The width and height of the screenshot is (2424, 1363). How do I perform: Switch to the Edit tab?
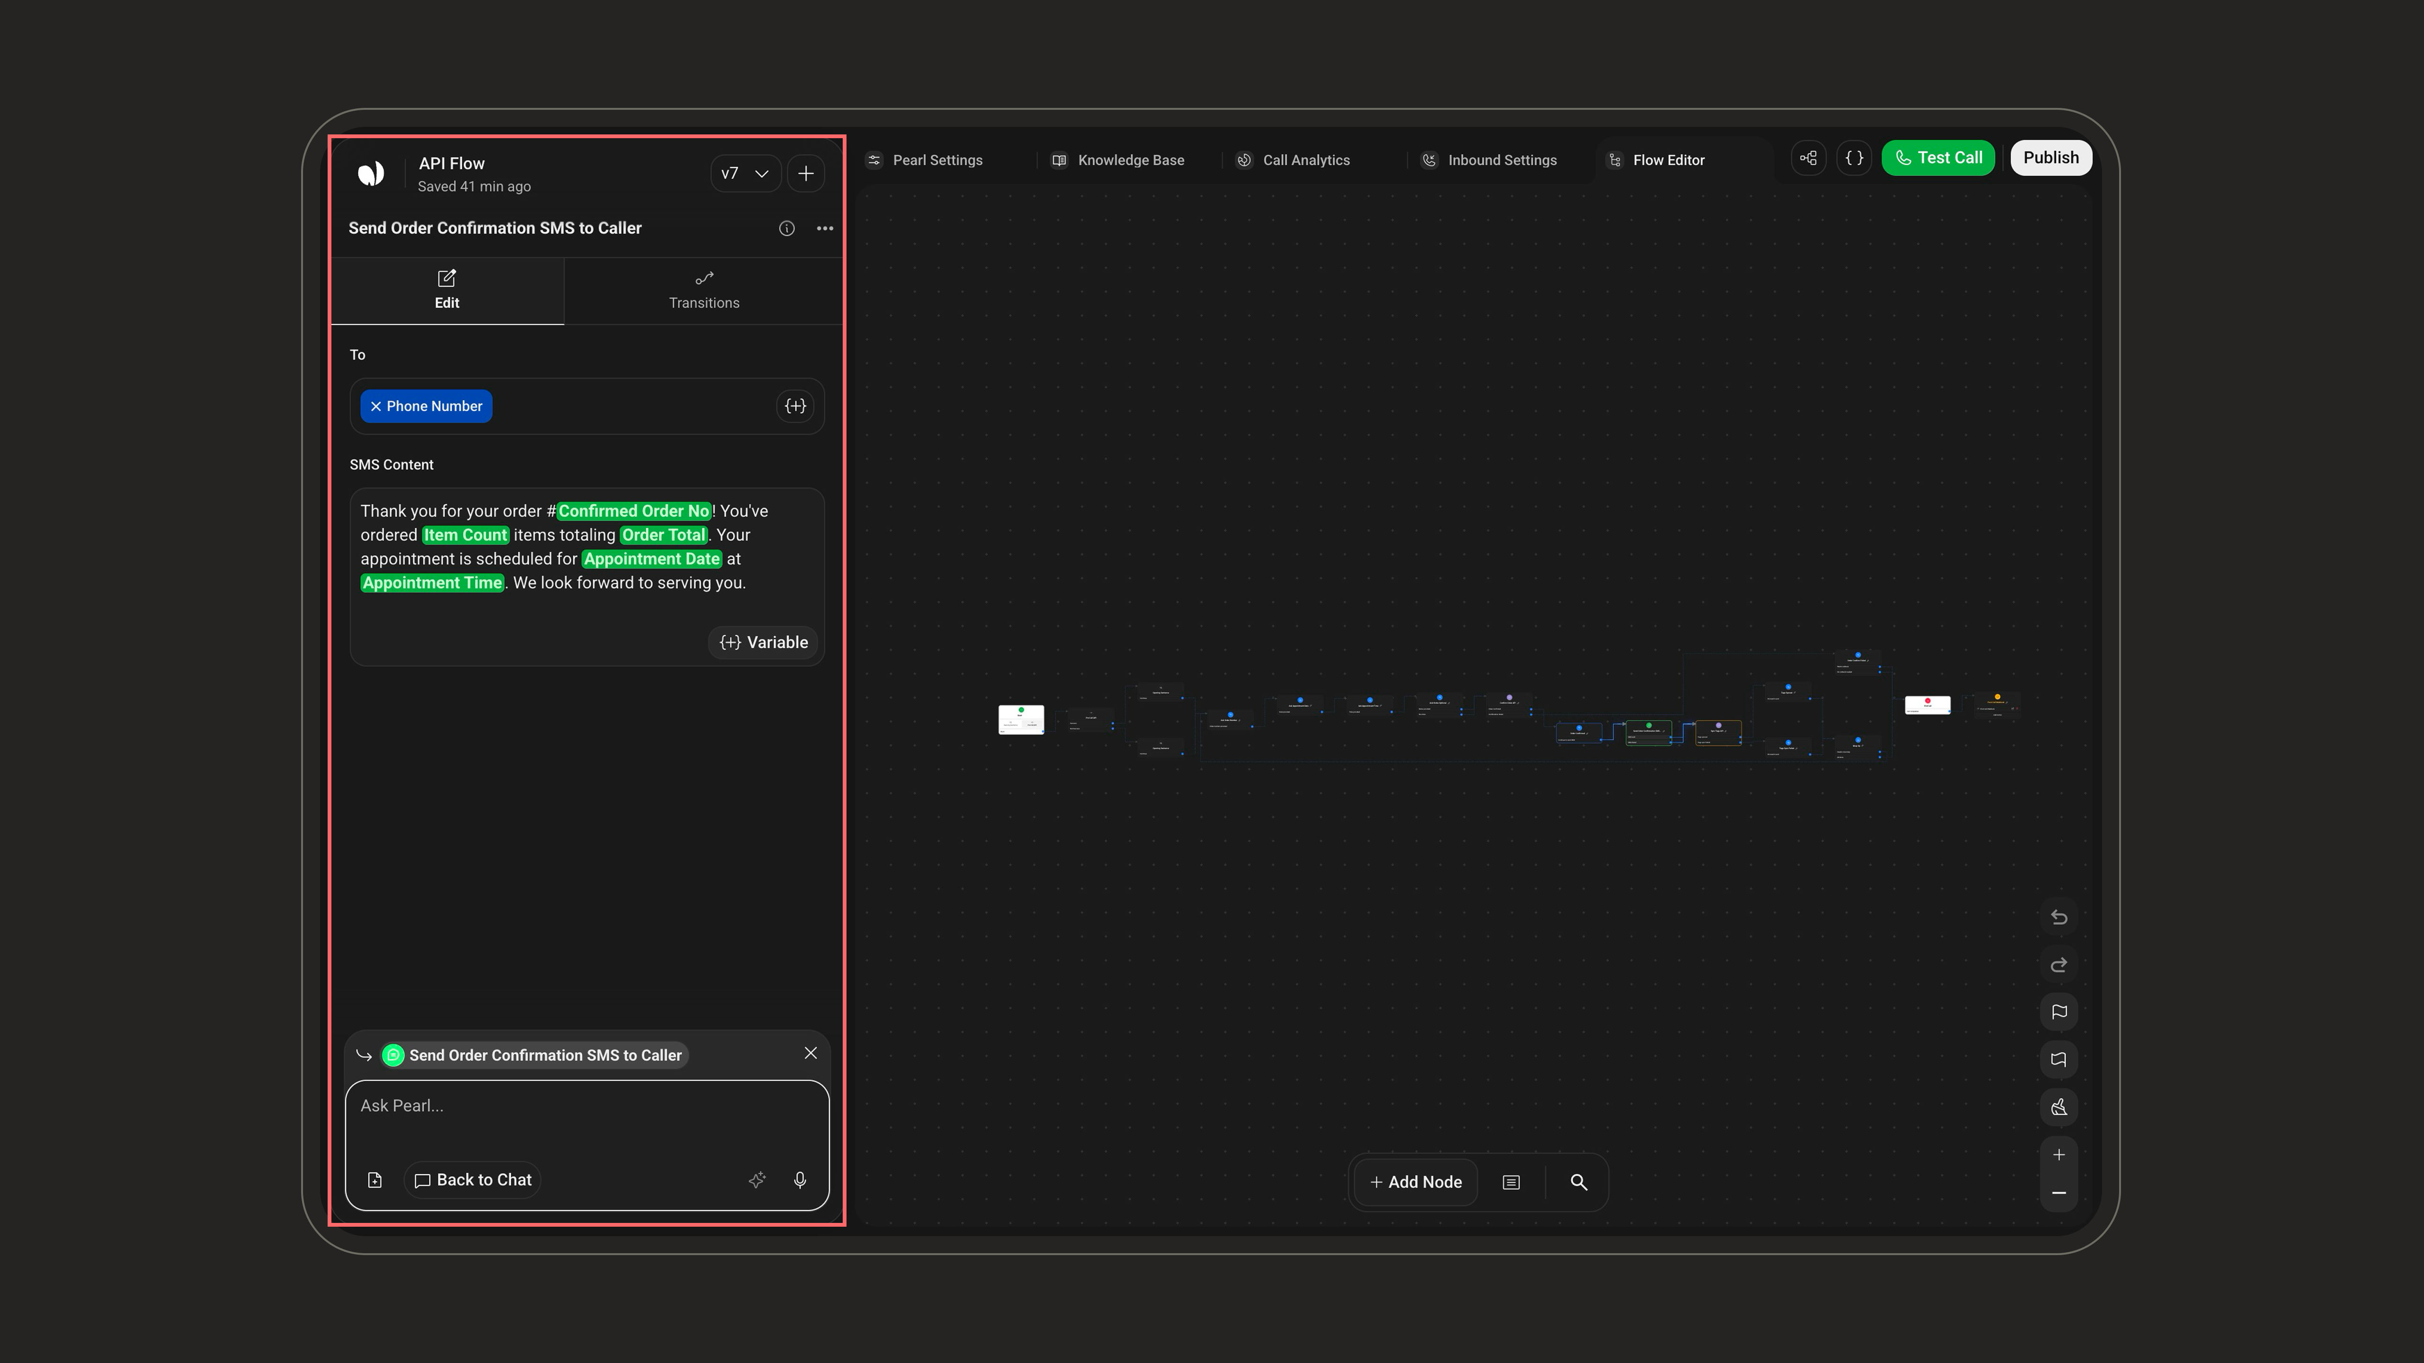[447, 291]
